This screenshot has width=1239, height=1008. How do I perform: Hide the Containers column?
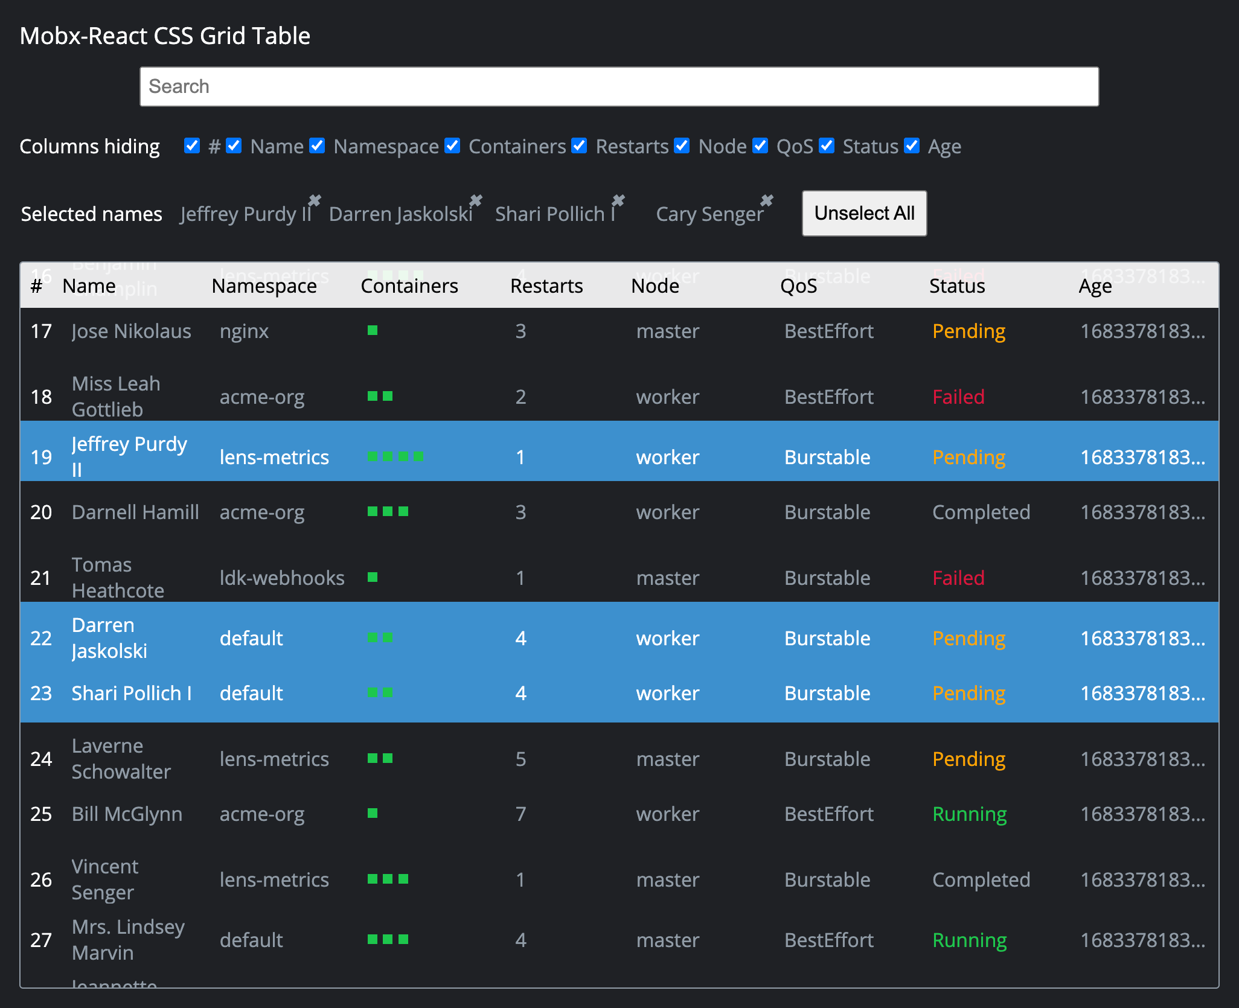pos(452,145)
